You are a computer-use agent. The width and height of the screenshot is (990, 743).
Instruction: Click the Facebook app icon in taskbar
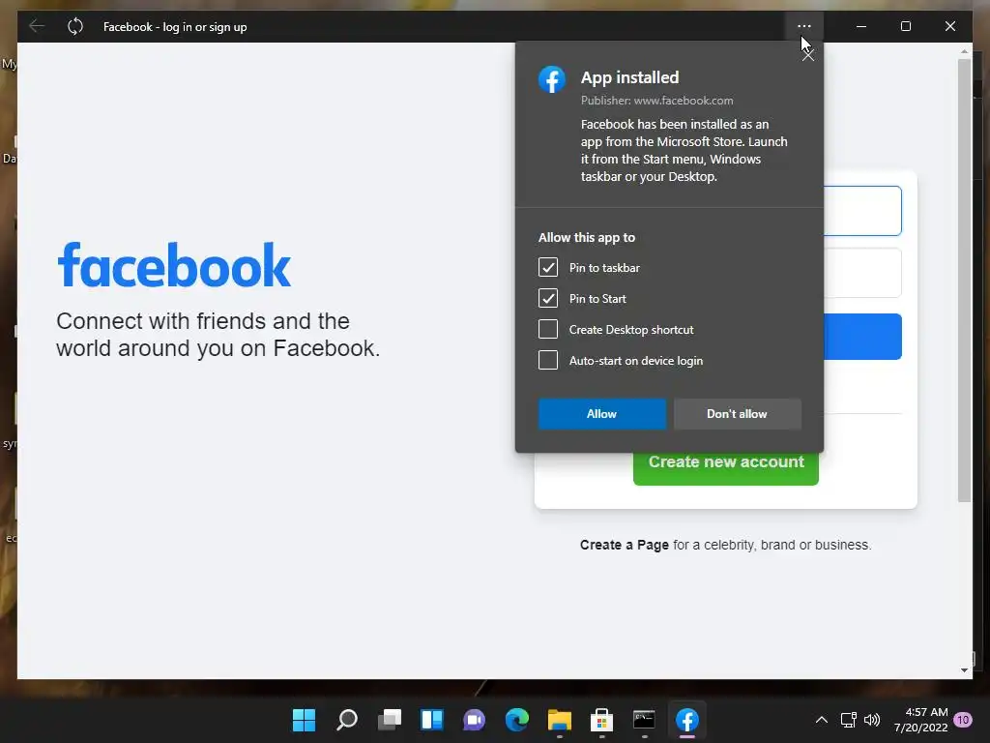[687, 720]
